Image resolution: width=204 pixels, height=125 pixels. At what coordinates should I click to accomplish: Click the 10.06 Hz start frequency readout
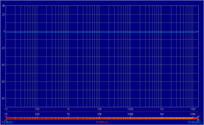coord(7,122)
